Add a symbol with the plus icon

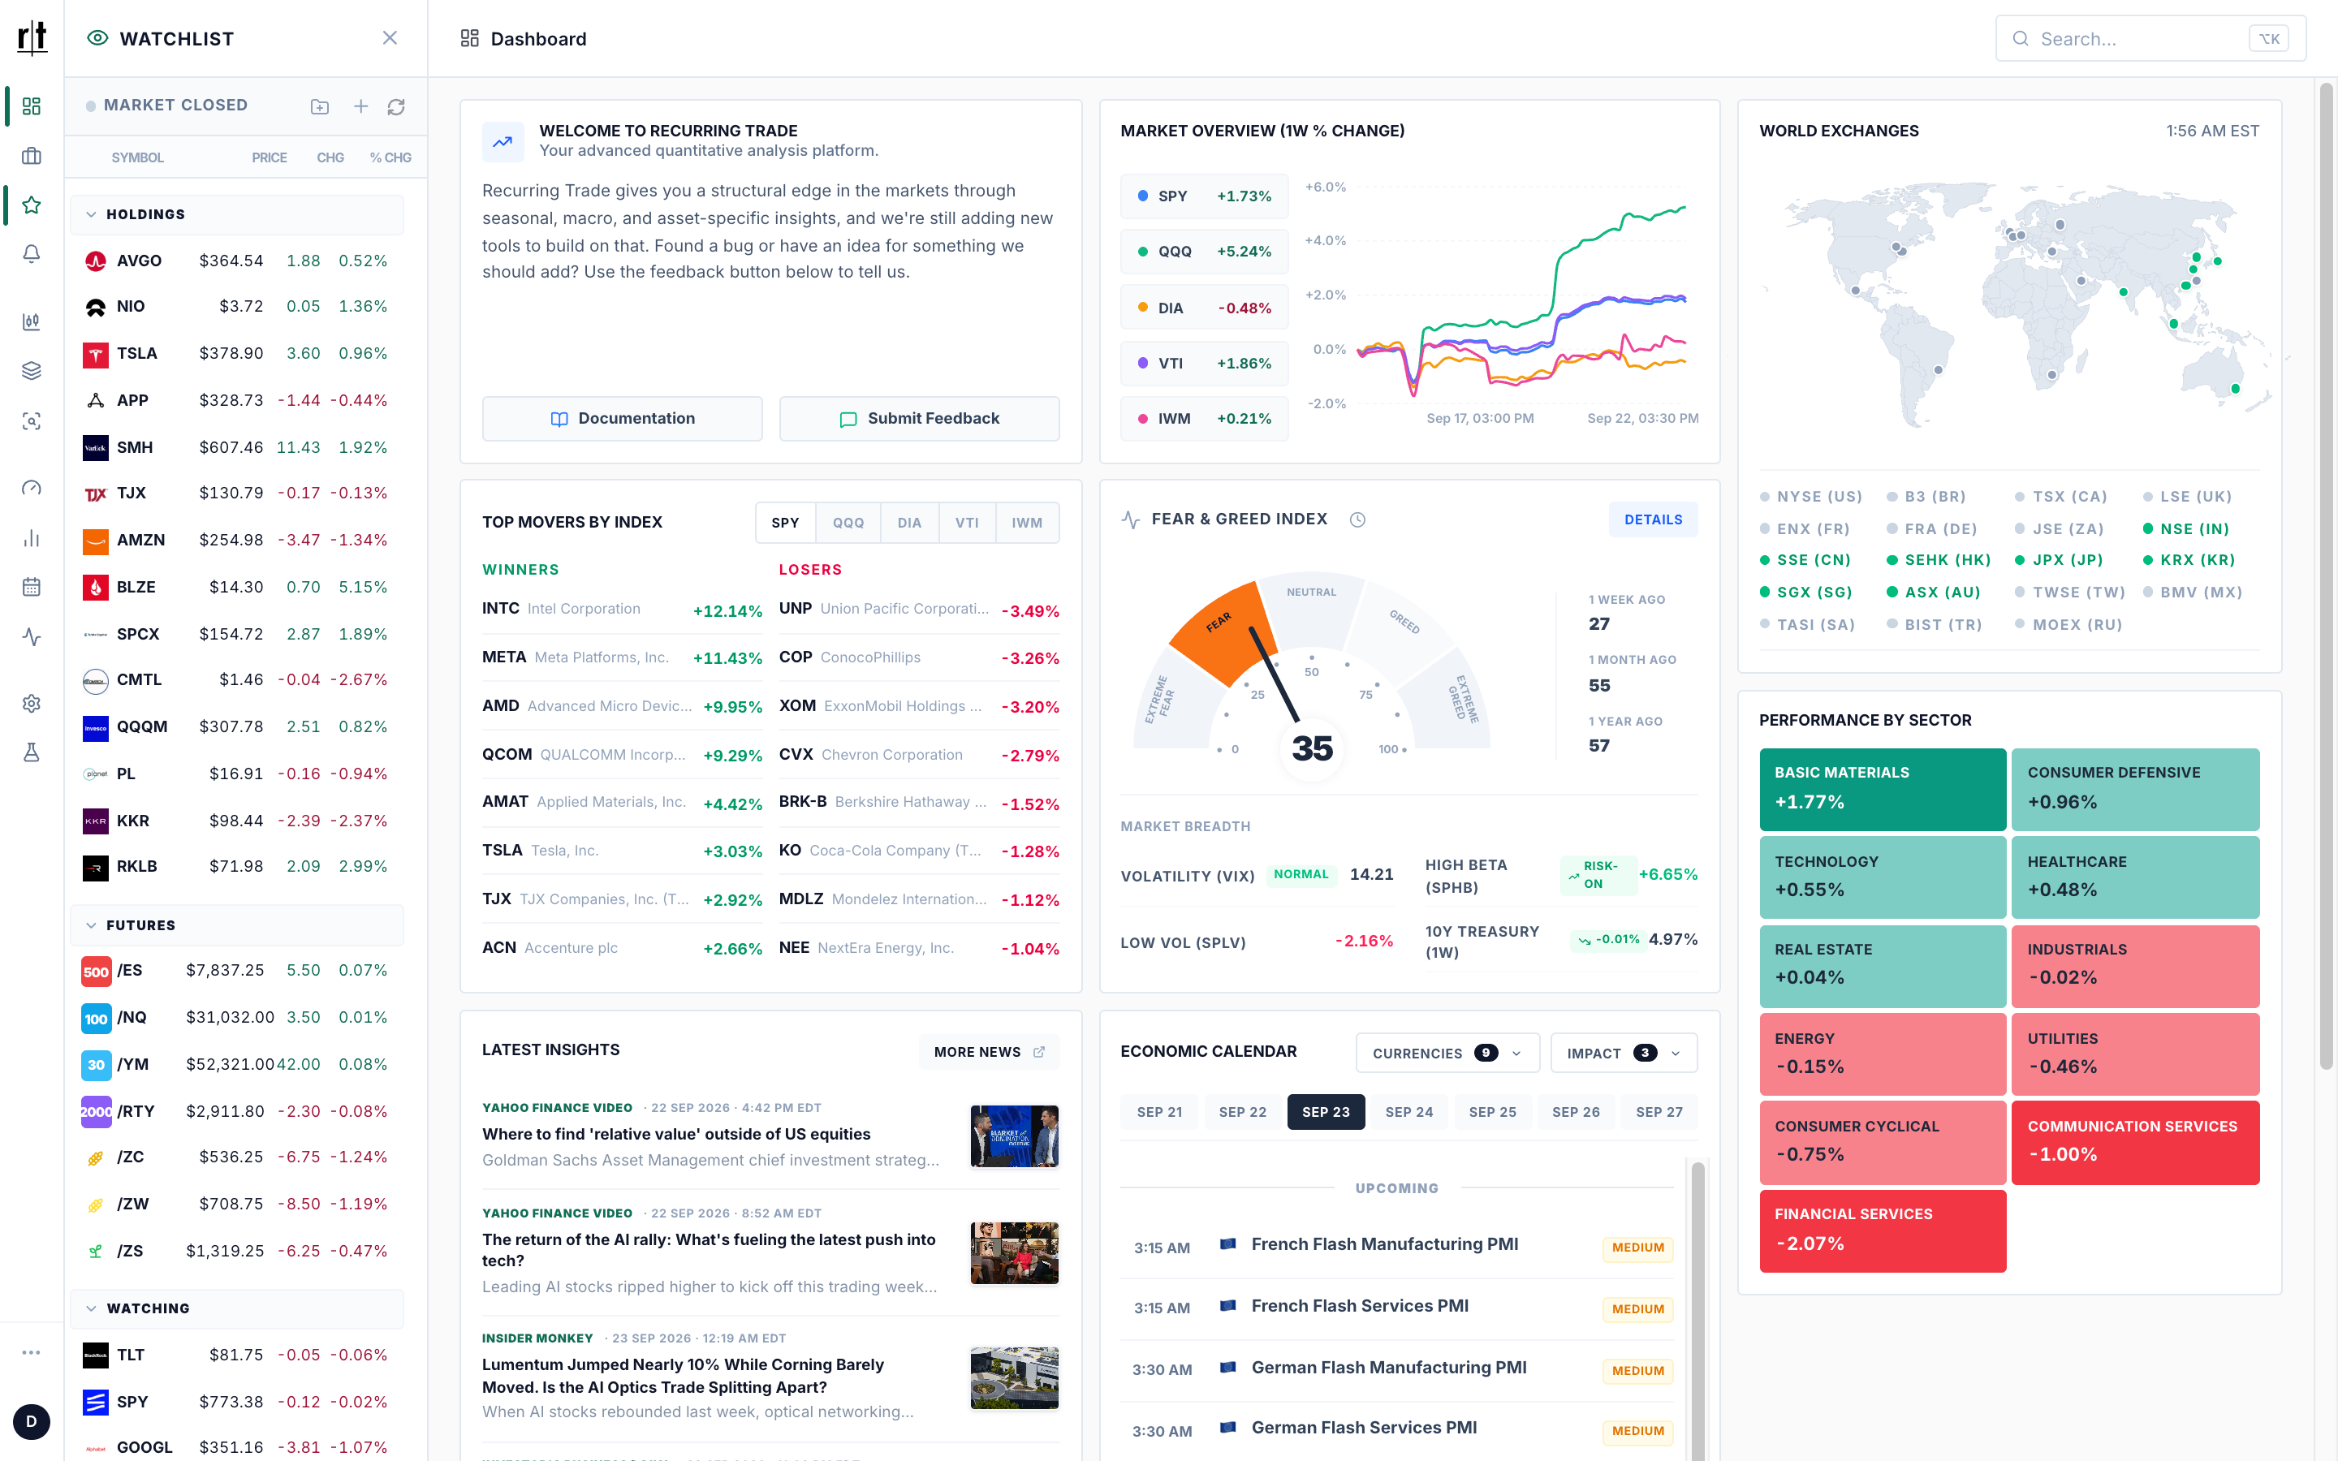coord(360,106)
